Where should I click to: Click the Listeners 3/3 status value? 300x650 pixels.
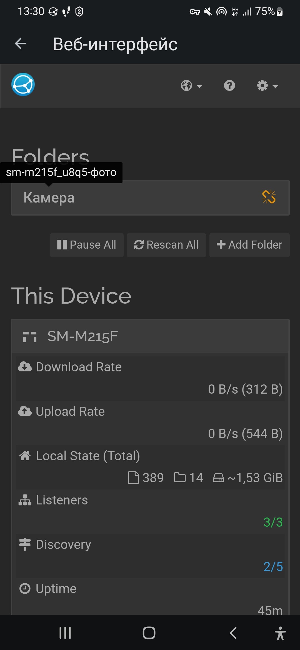point(273,522)
